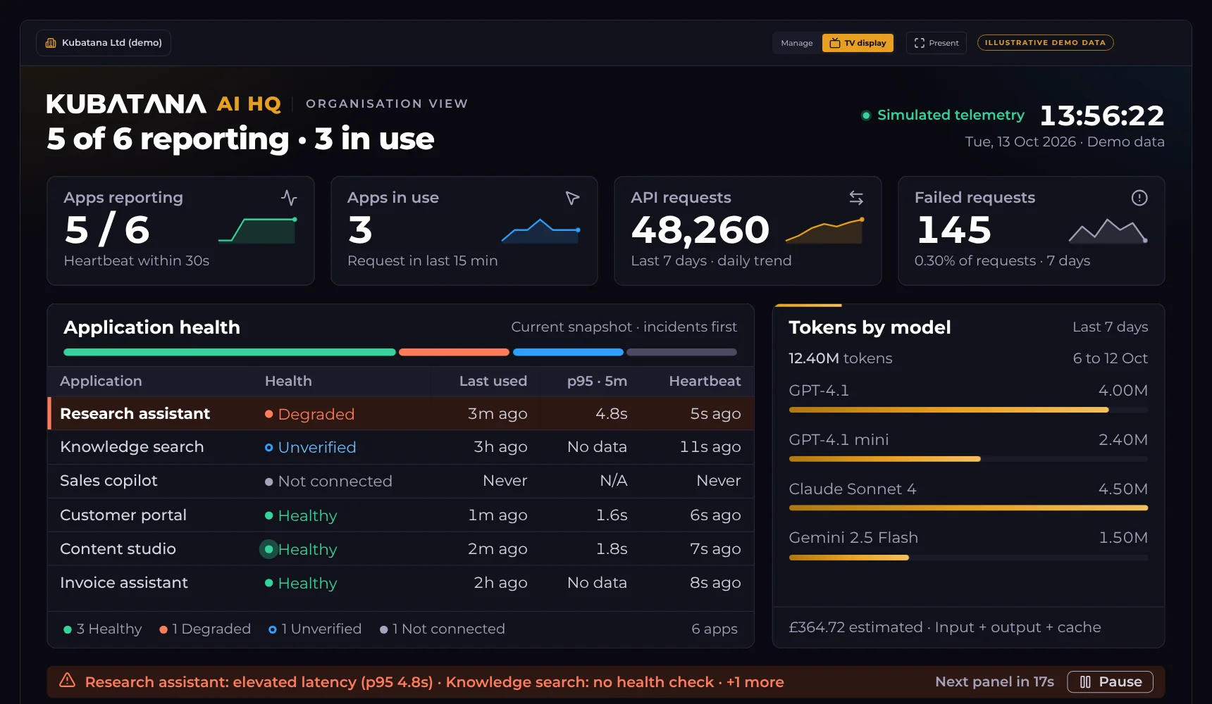Click the Next panel in 17s countdown
Image resolution: width=1212 pixels, height=704 pixels.
coord(994,681)
